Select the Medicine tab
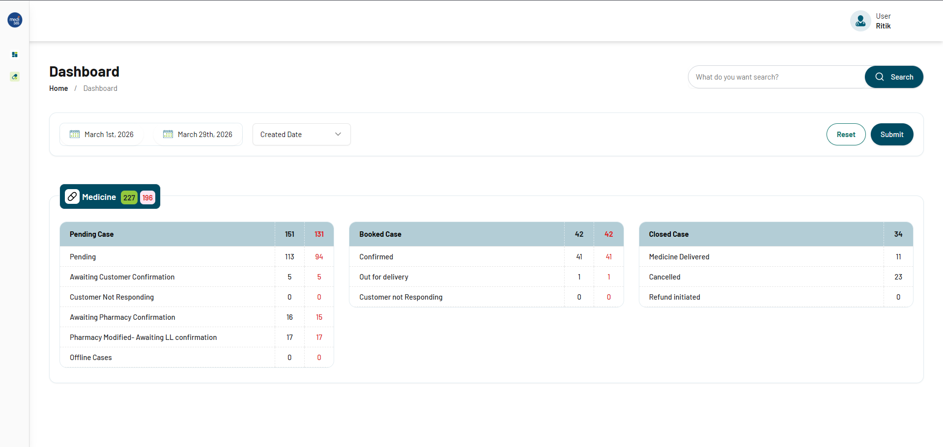Image resolution: width=943 pixels, height=447 pixels. coord(99,197)
